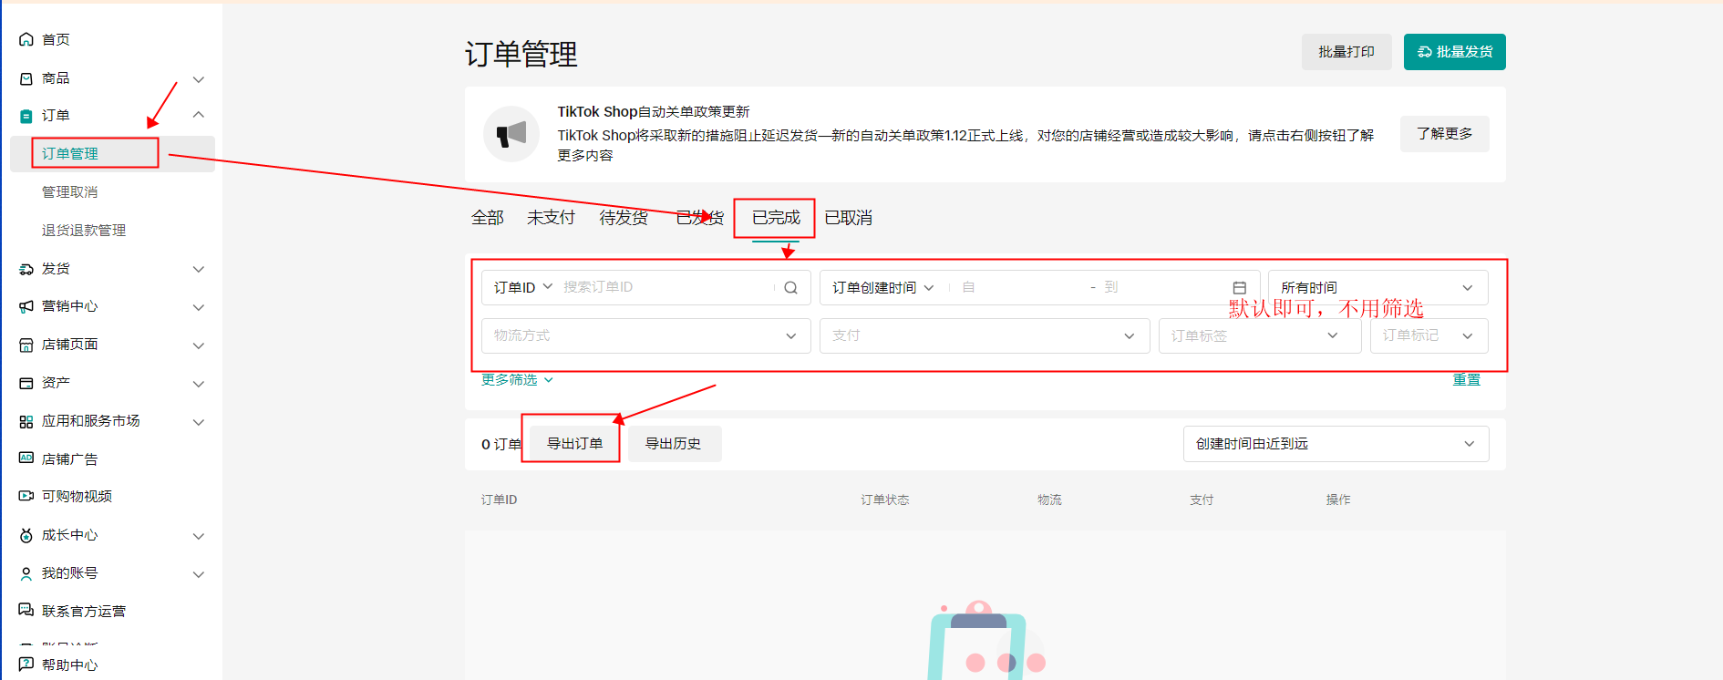Open the 物流方式 dropdown
The height and width of the screenshot is (680, 1723).
[645, 335]
